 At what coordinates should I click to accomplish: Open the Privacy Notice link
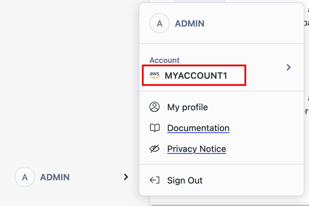pyautogui.click(x=196, y=149)
